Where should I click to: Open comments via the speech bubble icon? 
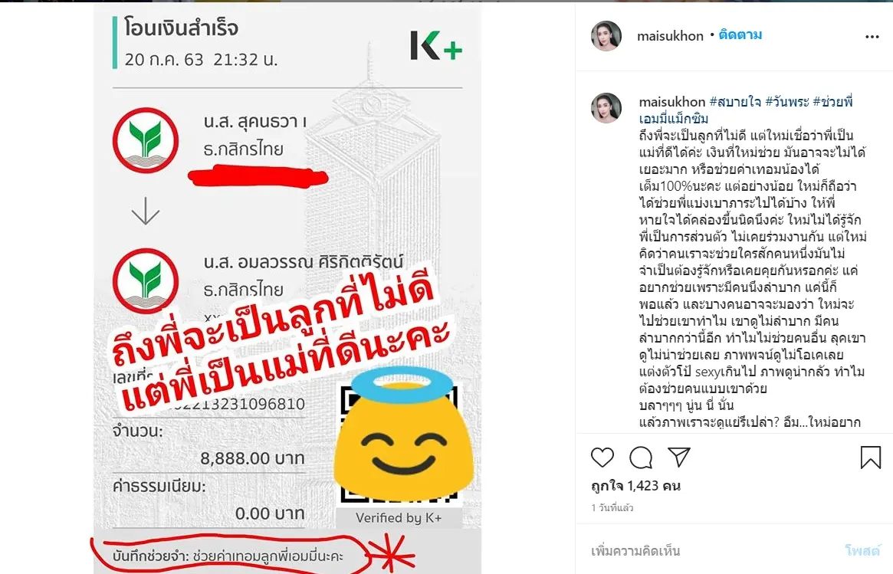pos(641,458)
